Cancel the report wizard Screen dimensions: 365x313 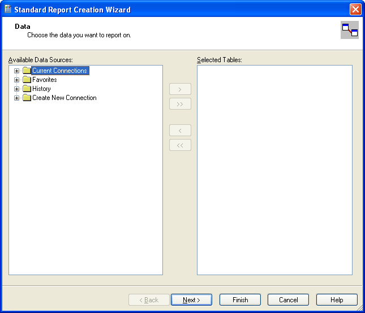288,300
